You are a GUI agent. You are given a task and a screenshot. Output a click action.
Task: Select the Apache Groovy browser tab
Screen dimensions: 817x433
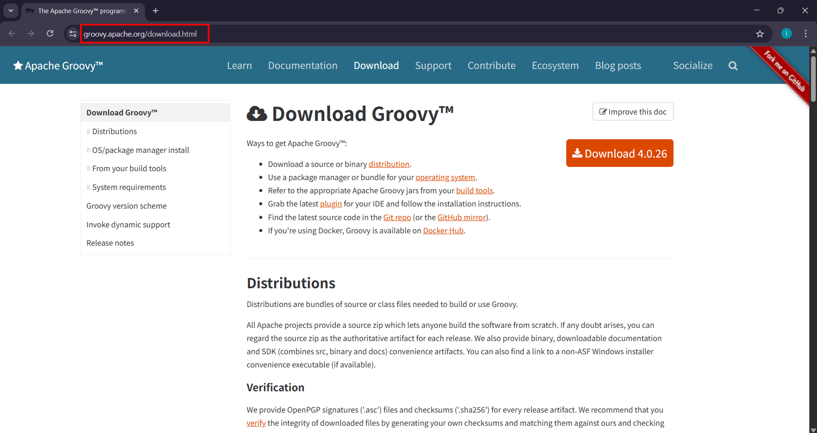click(83, 11)
